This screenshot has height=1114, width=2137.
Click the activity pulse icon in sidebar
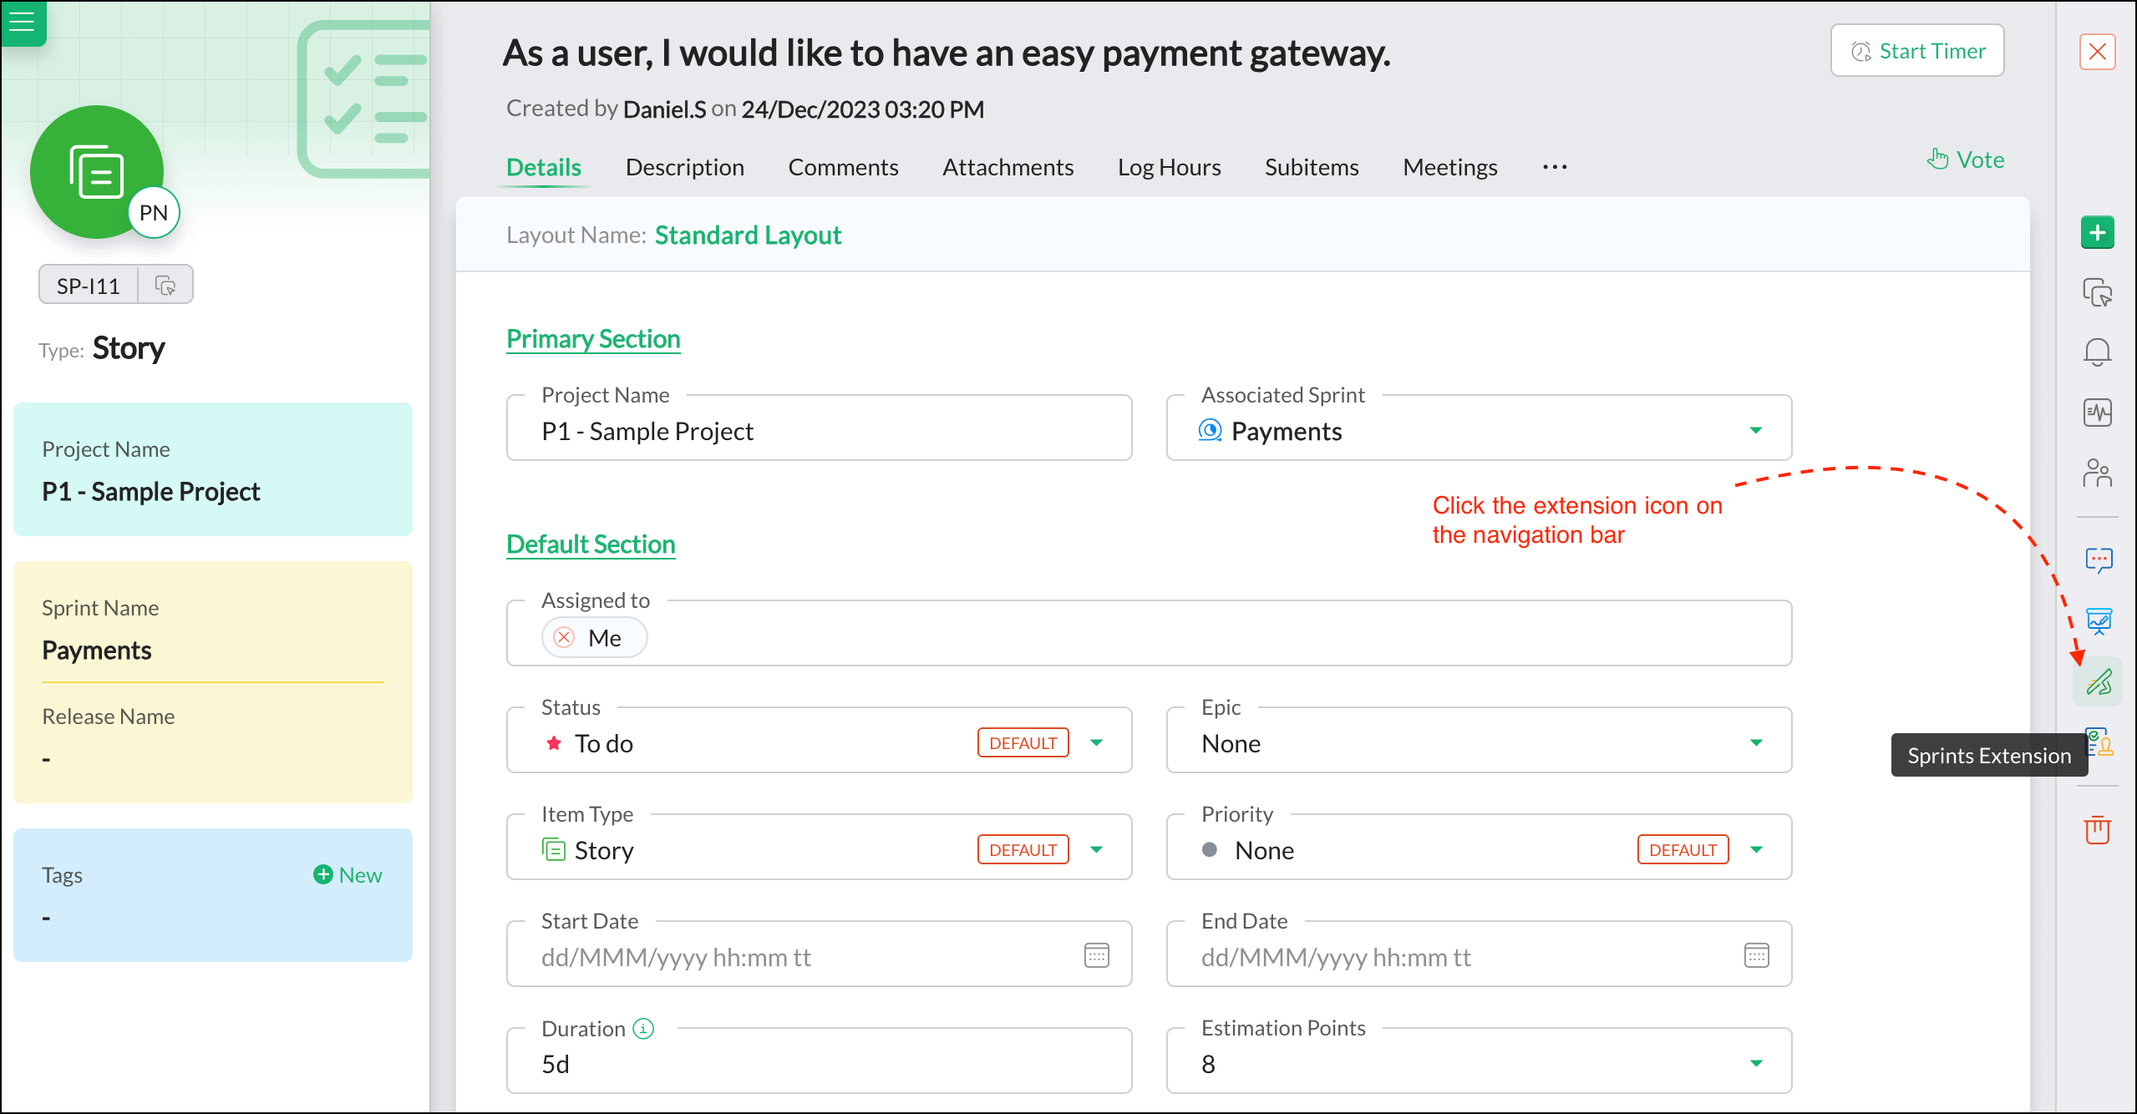pyautogui.click(x=2097, y=413)
